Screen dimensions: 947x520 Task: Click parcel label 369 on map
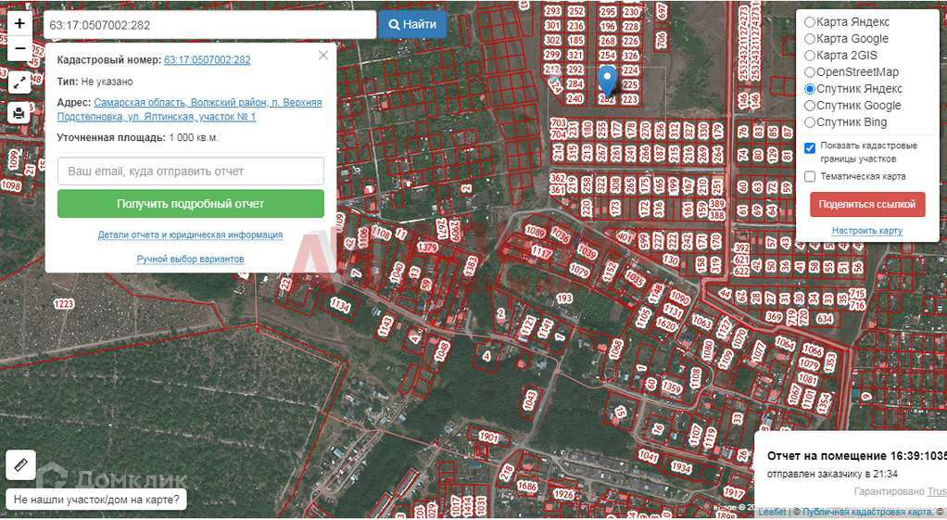(774, 316)
